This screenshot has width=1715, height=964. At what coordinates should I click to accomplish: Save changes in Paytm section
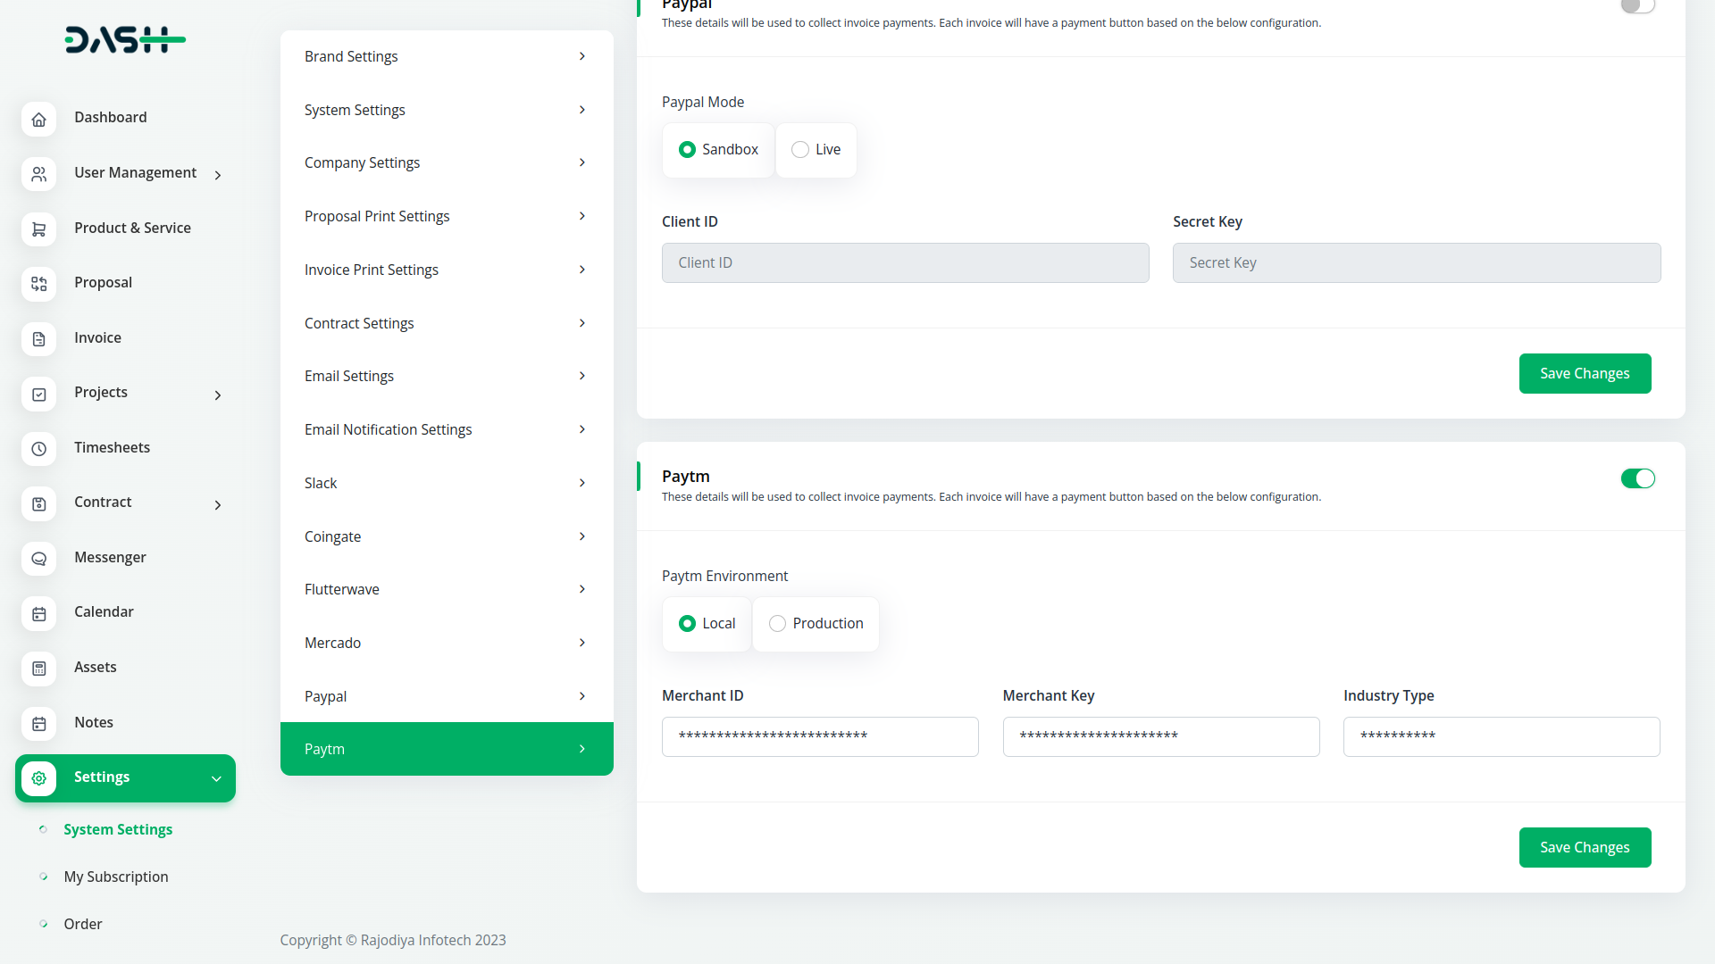[x=1584, y=848]
